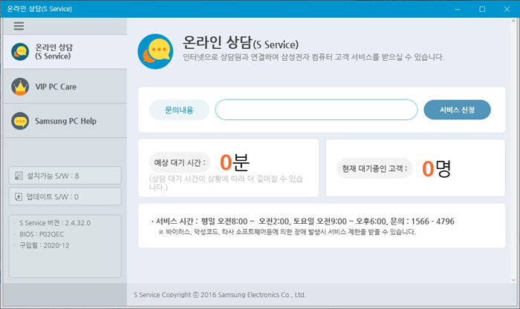
Task: Select VIP PC Care menu item
Action: tap(65, 87)
